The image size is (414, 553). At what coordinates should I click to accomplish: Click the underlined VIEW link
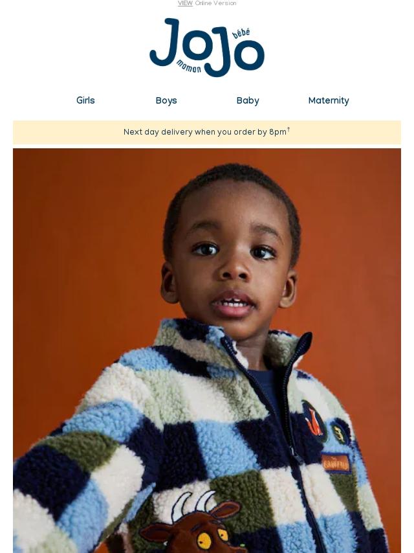[185, 3]
